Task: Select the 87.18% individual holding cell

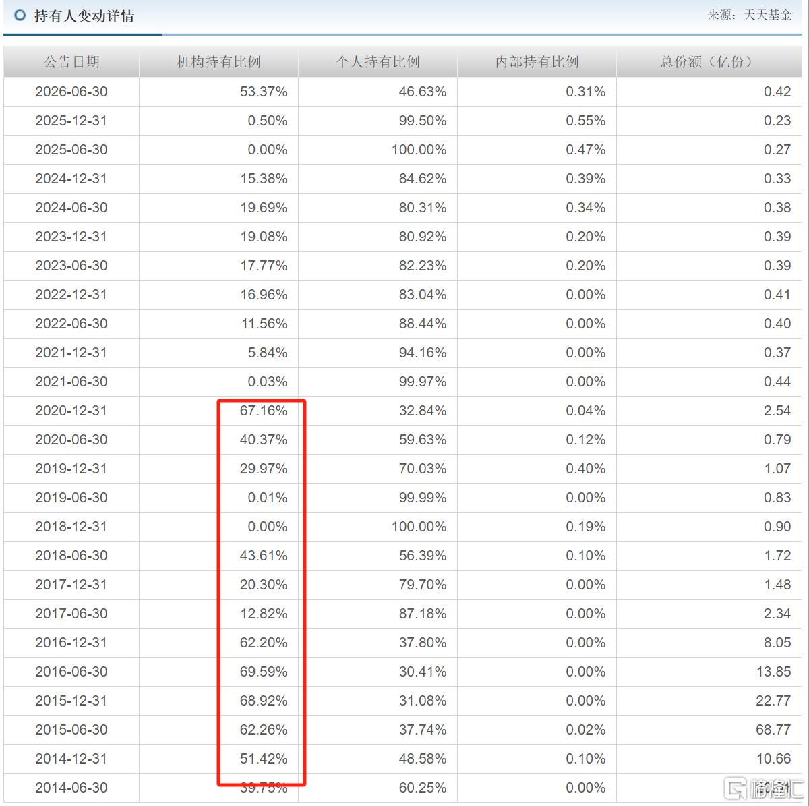Action: (423, 614)
